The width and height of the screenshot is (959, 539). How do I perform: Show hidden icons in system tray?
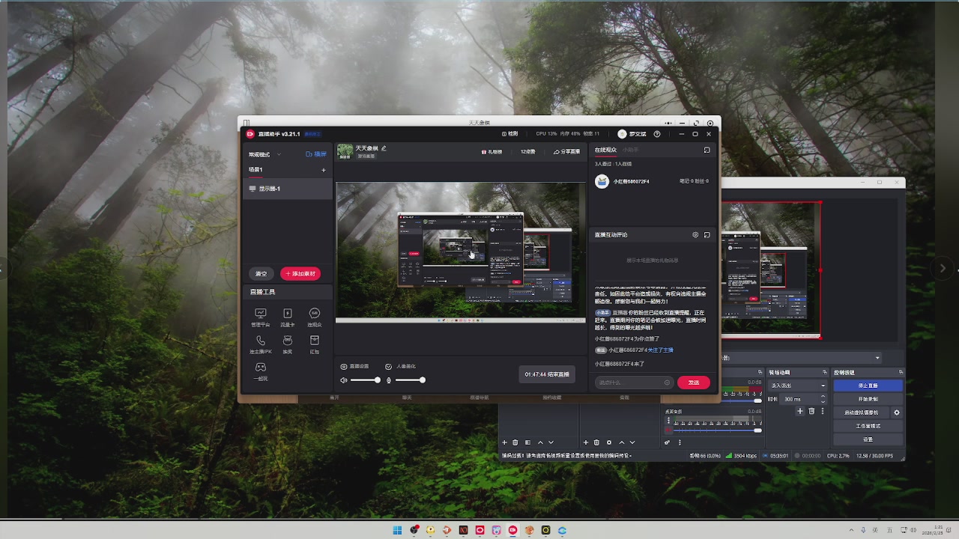click(852, 531)
